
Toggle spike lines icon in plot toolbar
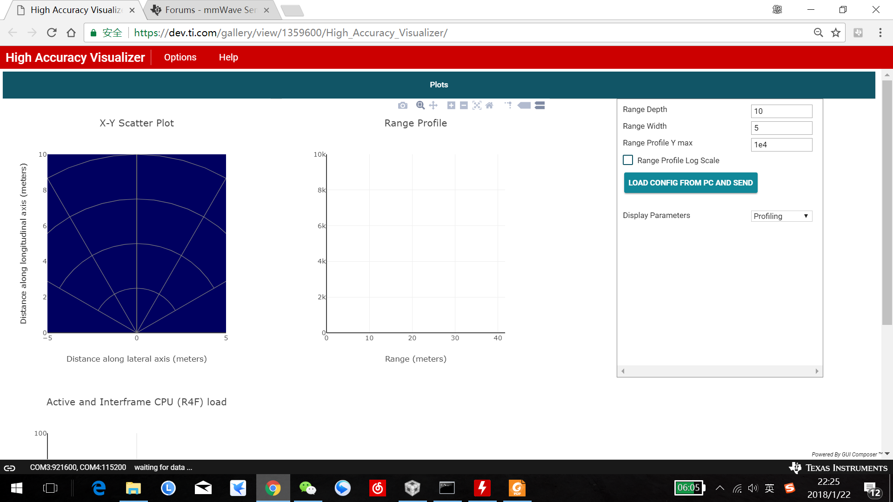tap(508, 106)
